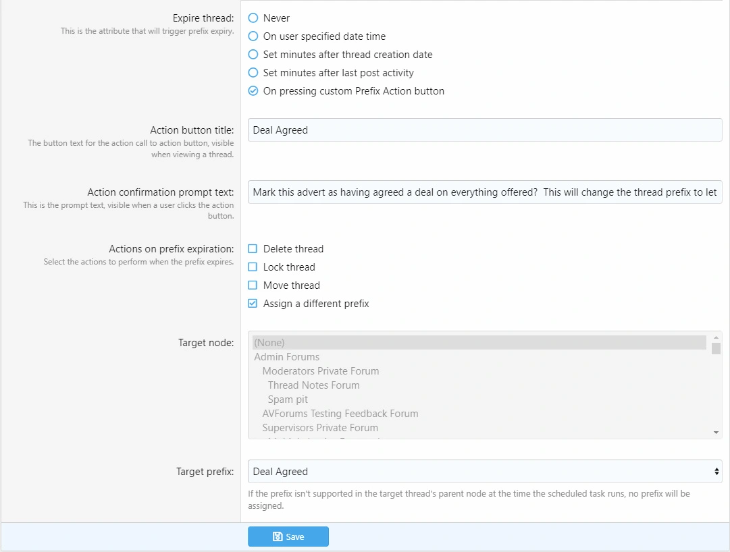Choose On user specified date time
Image resolution: width=730 pixels, height=552 pixels.
coord(253,36)
